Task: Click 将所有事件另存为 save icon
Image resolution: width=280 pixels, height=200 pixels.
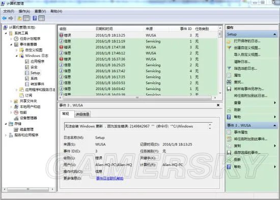Action: 229,89
